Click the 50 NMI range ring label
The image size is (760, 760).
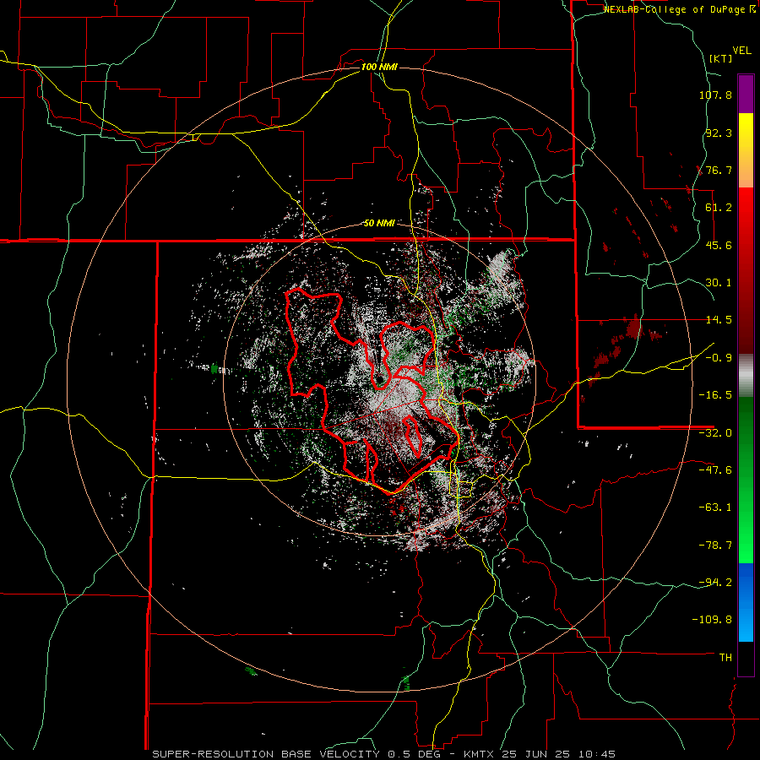point(379,224)
